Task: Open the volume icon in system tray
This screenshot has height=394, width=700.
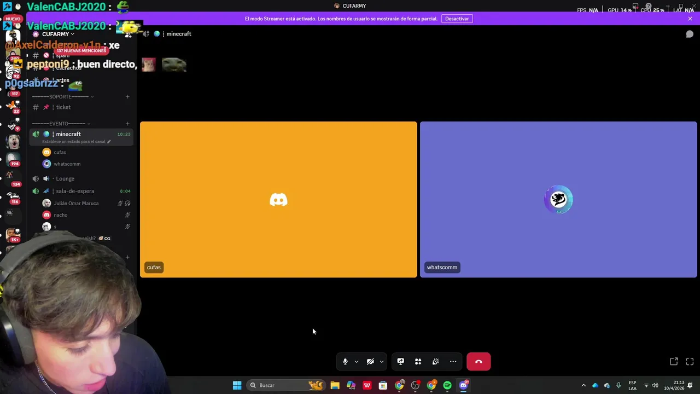Action: coord(655,385)
